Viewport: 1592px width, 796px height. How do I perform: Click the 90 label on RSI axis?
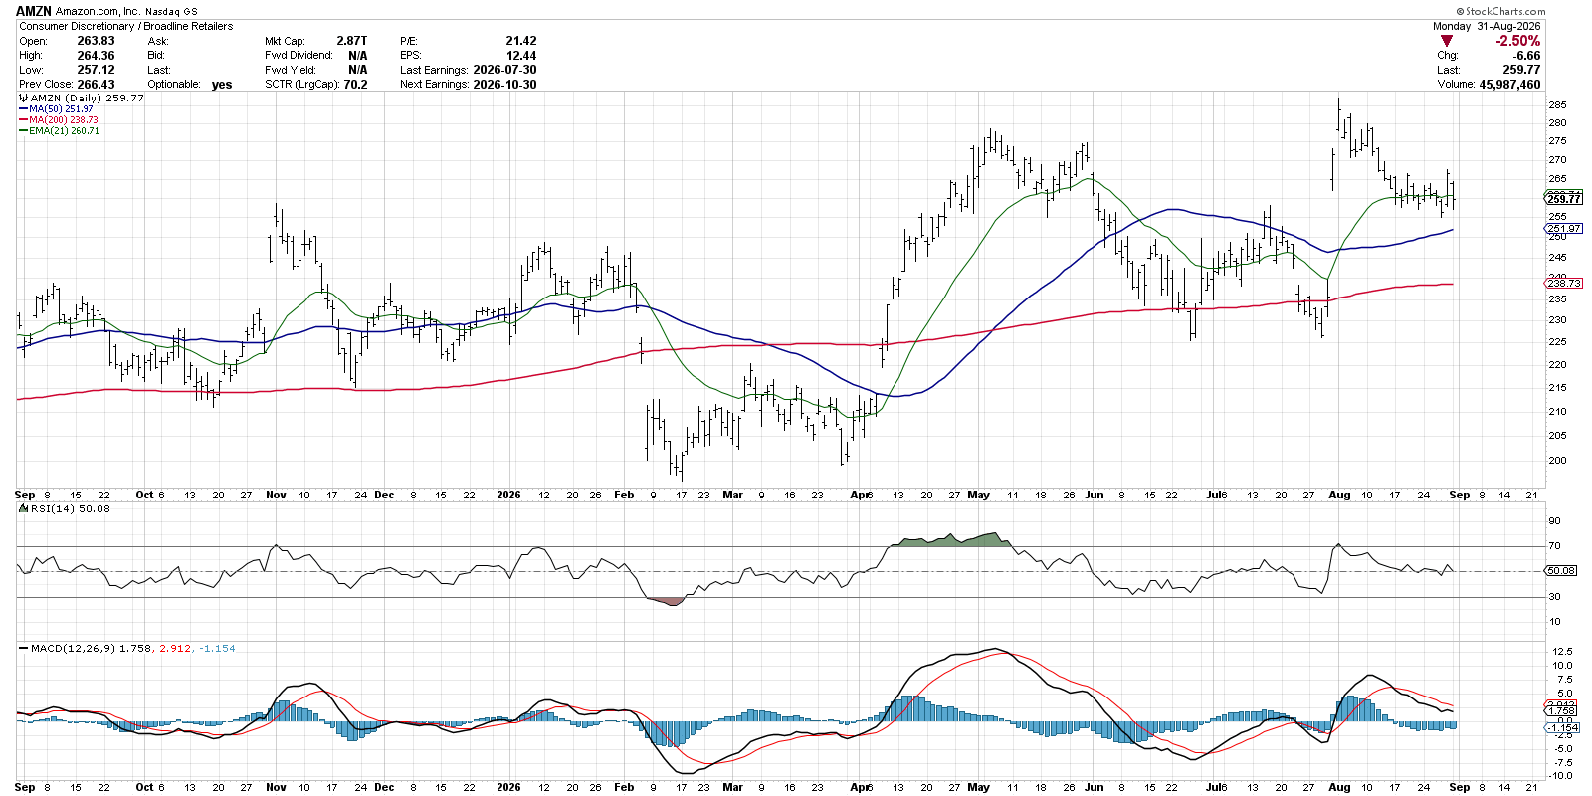click(1554, 521)
